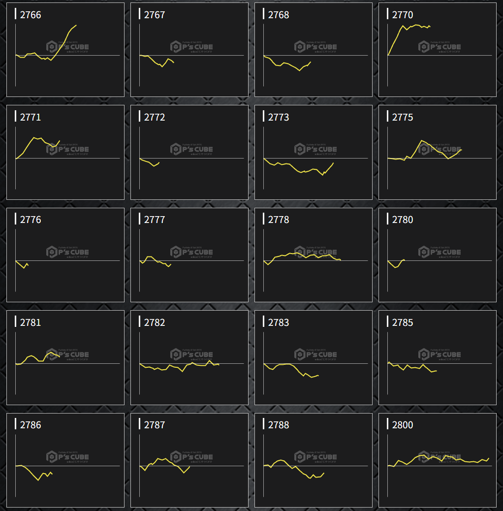
Task: Select the machine 2781 graph card
Action: tap(65, 357)
